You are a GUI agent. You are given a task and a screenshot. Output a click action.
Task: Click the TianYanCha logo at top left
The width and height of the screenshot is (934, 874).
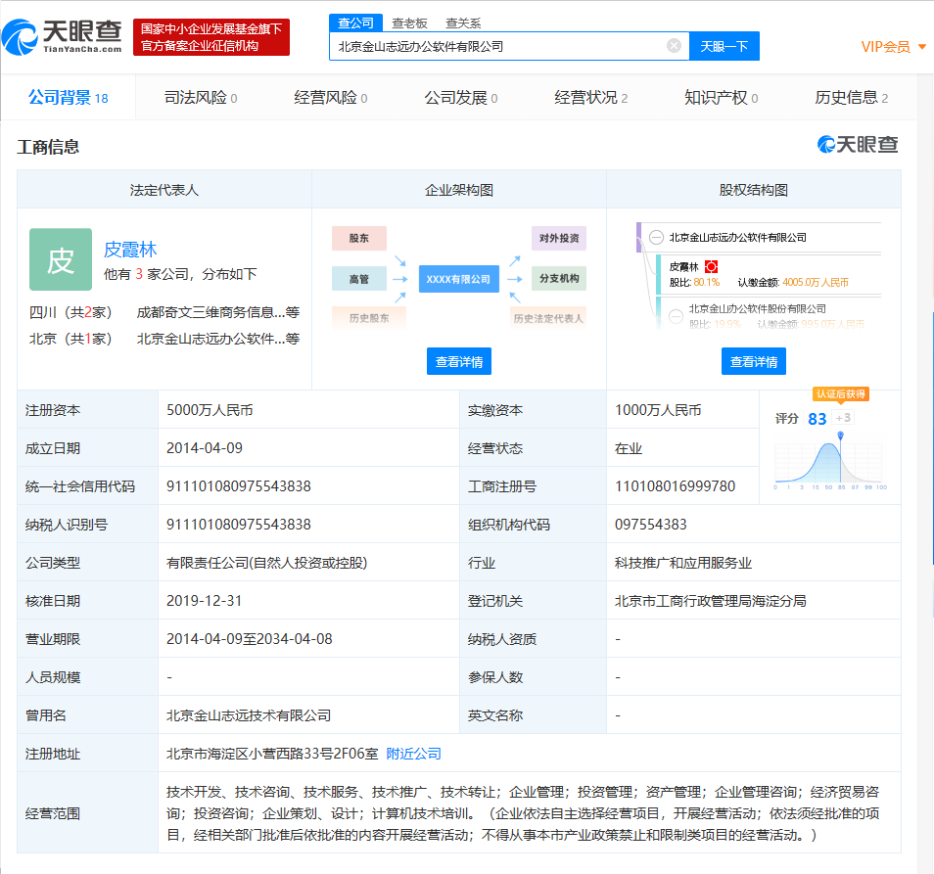(63, 37)
